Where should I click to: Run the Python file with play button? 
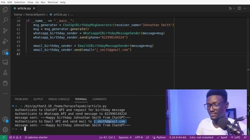point(230,8)
